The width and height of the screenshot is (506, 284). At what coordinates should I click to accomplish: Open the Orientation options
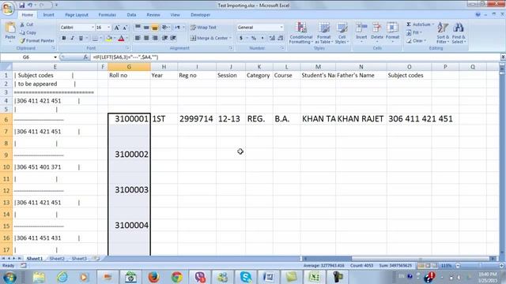pos(166,28)
